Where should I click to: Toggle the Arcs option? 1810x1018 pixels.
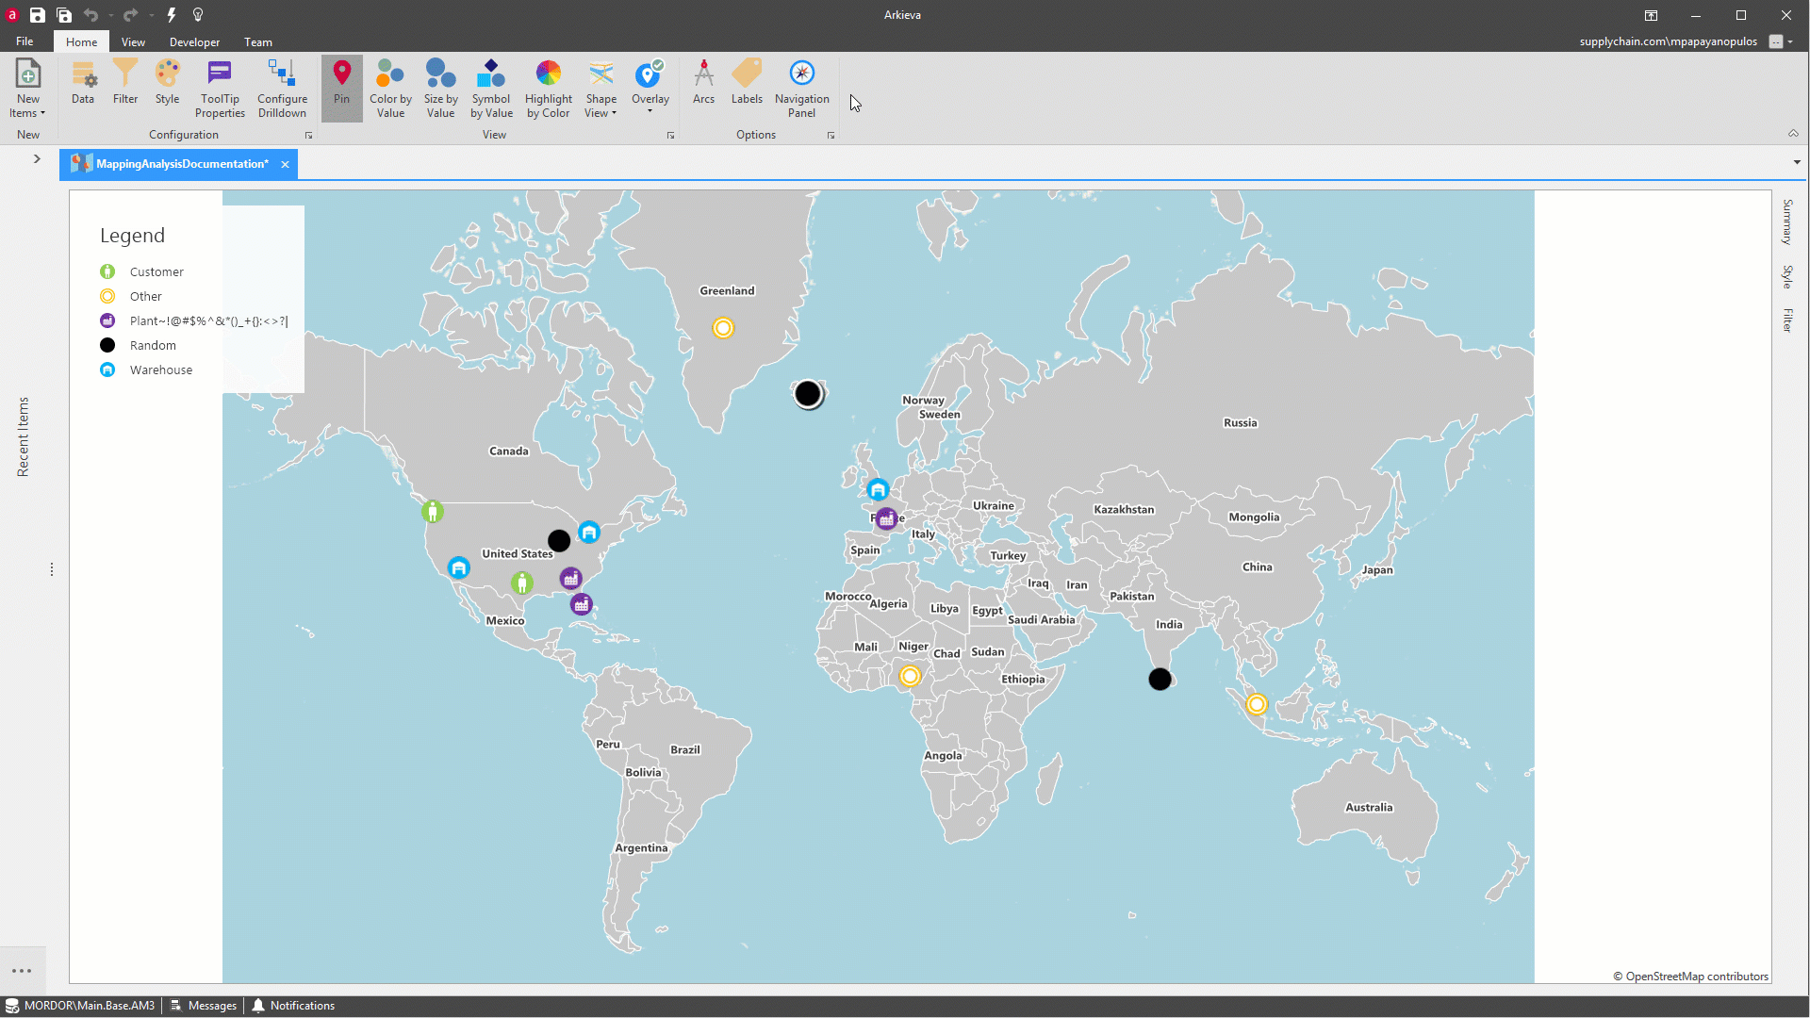pyautogui.click(x=703, y=83)
